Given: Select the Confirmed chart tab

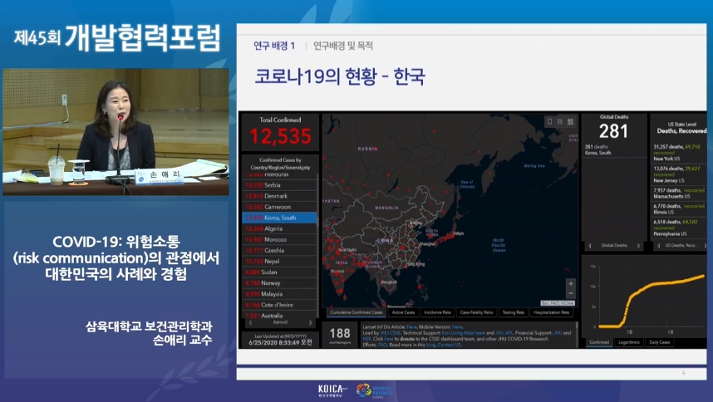Looking at the screenshot, I should click(x=599, y=342).
